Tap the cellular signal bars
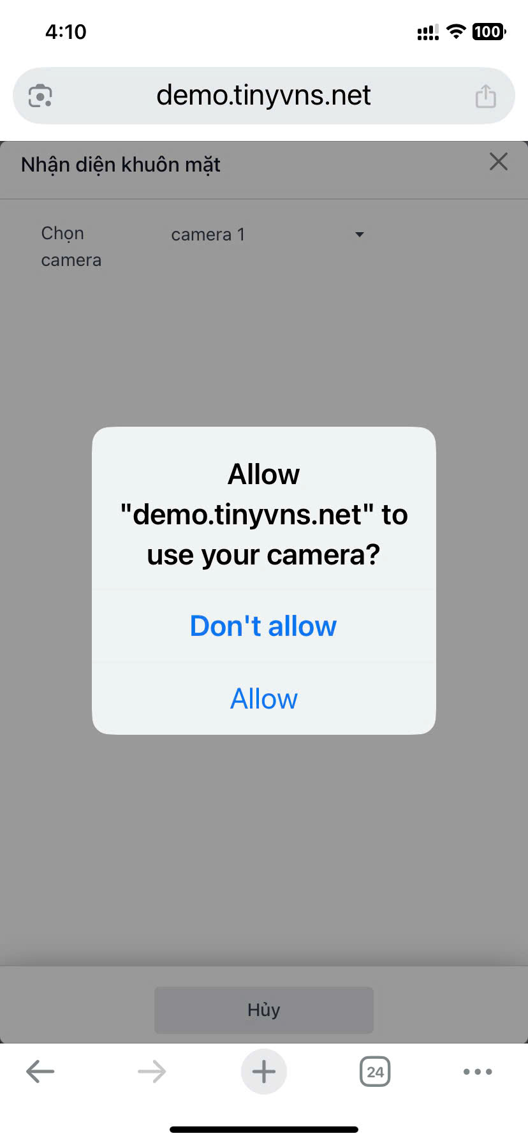The image size is (528, 1143). coord(428,32)
